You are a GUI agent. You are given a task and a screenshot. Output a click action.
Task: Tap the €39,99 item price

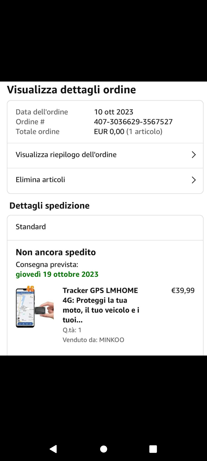pos(183,290)
